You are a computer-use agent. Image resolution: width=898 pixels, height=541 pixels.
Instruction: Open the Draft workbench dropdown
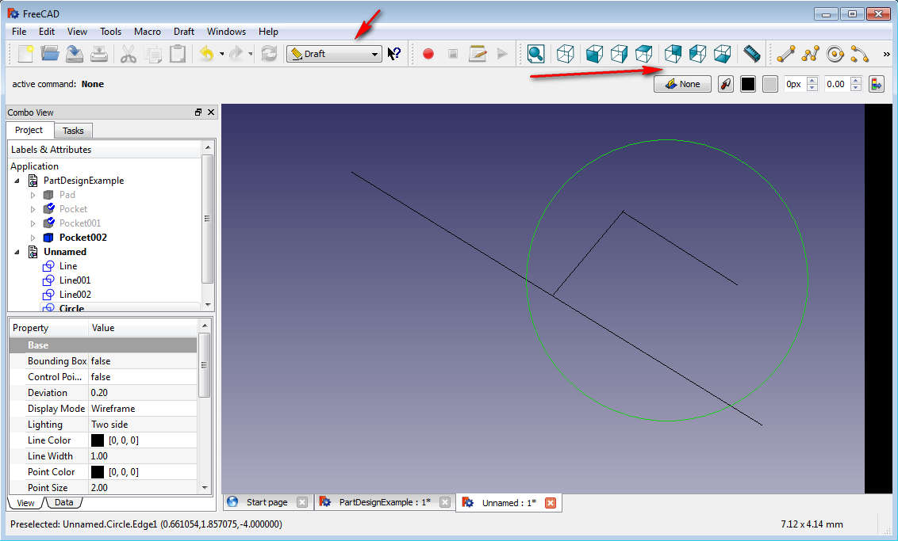[x=335, y=54]
